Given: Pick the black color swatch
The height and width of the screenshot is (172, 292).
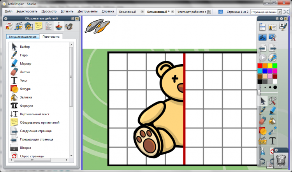Looking at the screenshot, I should 260,81.
